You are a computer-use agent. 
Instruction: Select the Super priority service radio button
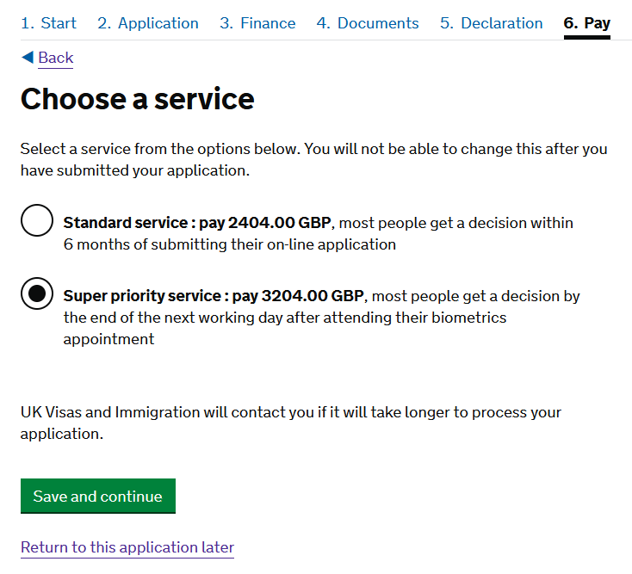coord(37,293)
